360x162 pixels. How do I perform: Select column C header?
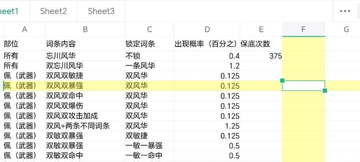click(x=149, y=30)
